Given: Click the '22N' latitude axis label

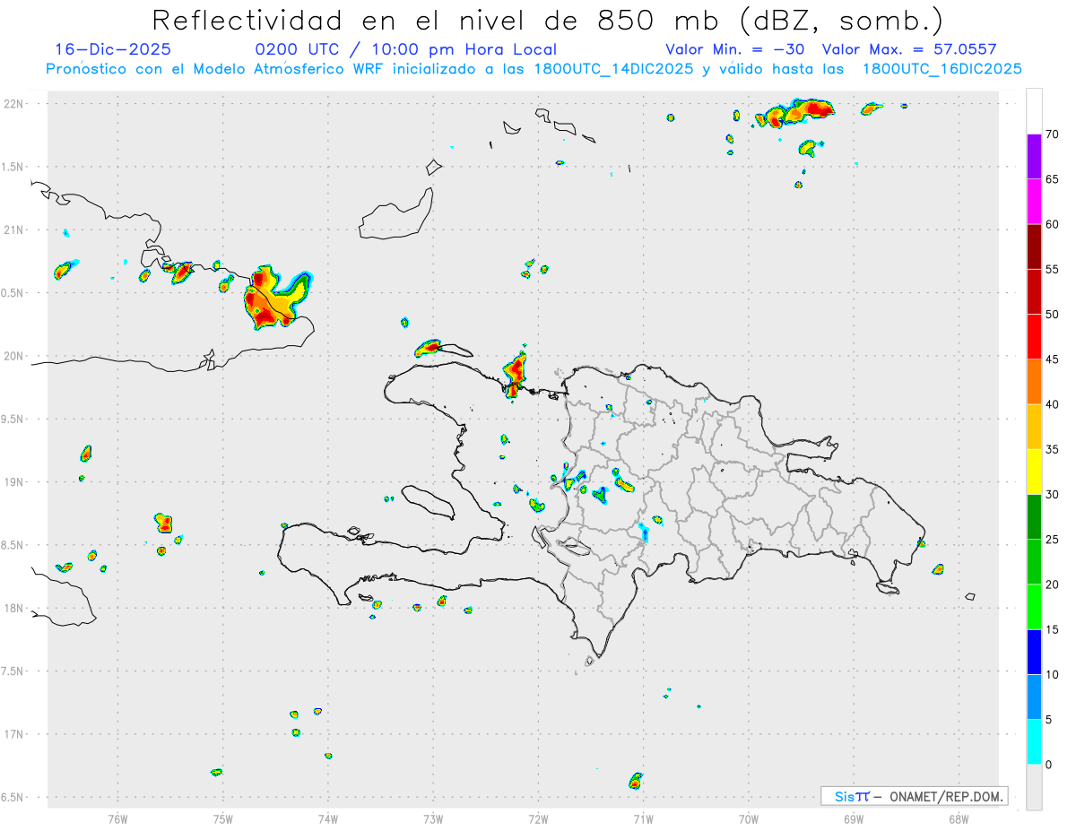Looking at the screenshot, I should [x=13, y=103].
